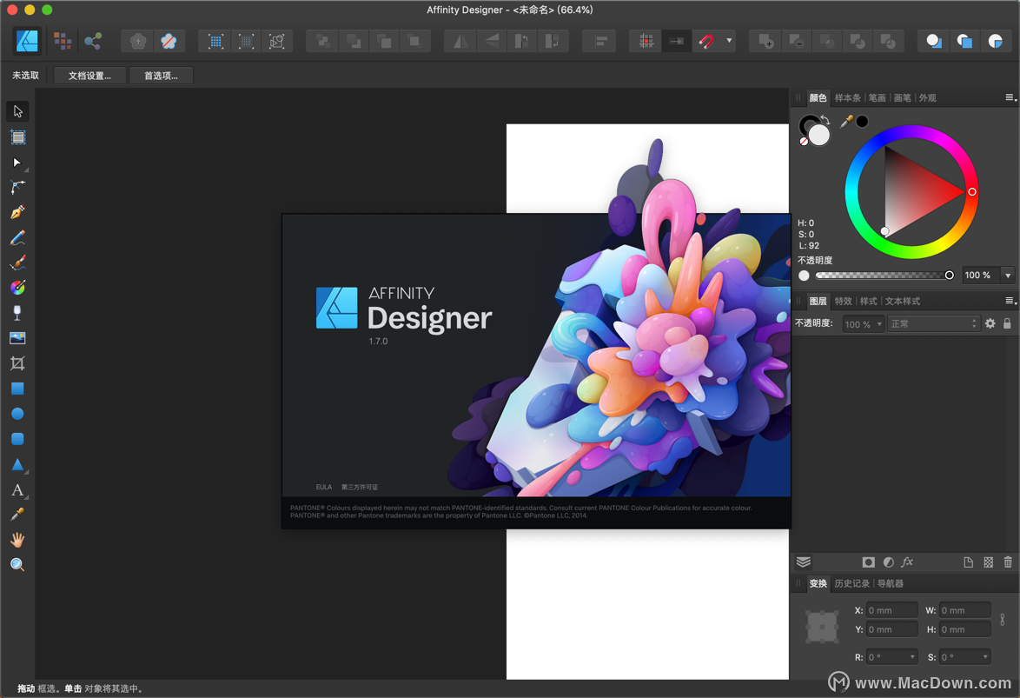
Task: Toggle snapping magnet
Action: [706, 41]
